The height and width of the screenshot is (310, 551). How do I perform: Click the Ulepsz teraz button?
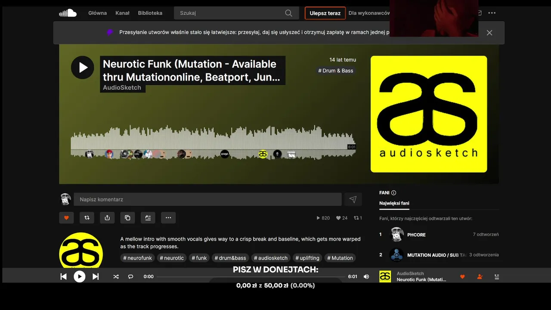pos(325,13)
